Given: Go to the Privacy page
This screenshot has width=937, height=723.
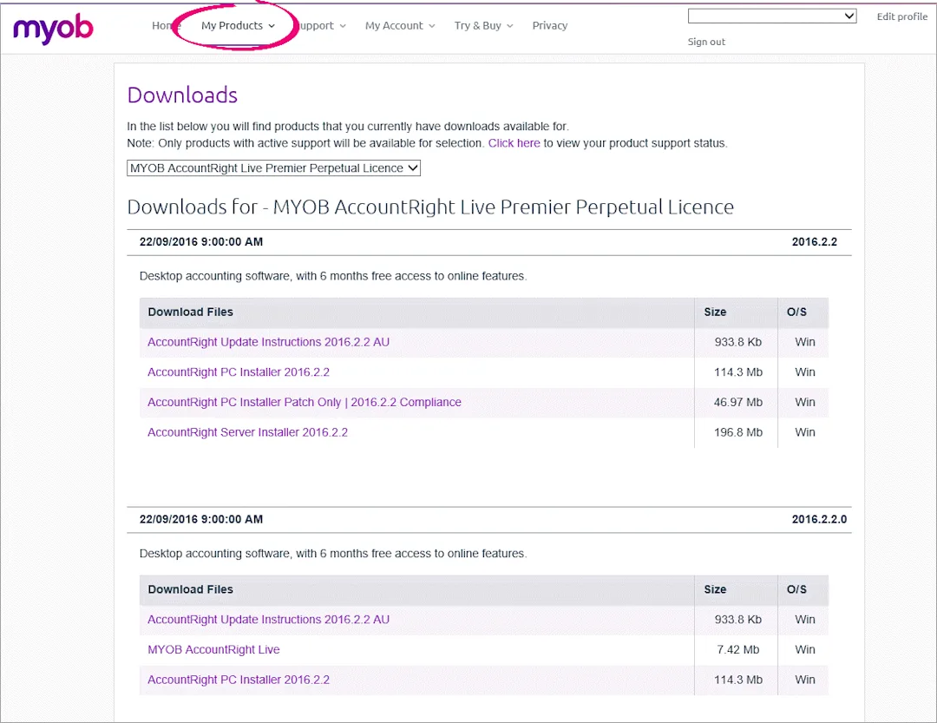Looking at the screenshot, I should [x=550, y=26].
